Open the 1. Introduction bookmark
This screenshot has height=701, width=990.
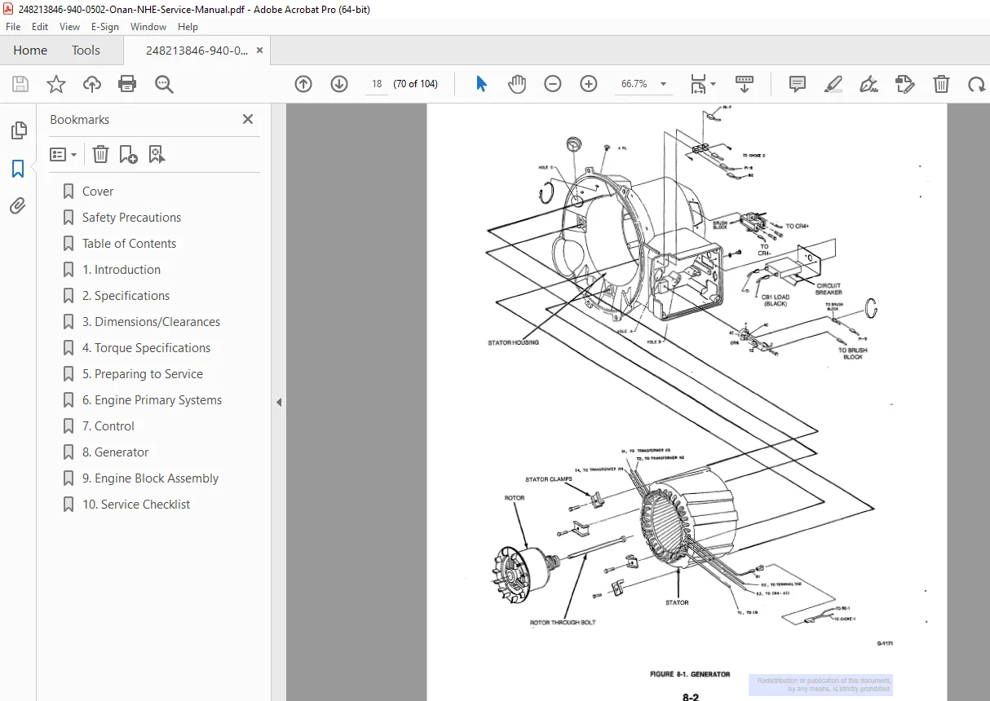pos(122,270)
